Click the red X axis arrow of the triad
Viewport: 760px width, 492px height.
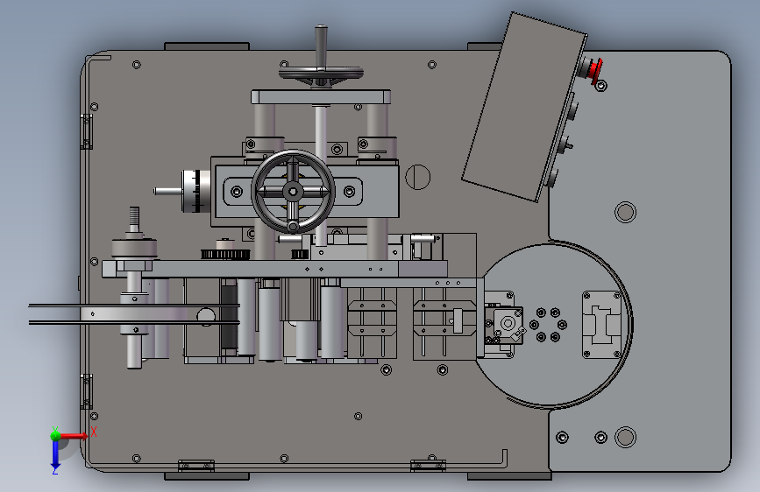pos(73,436)
